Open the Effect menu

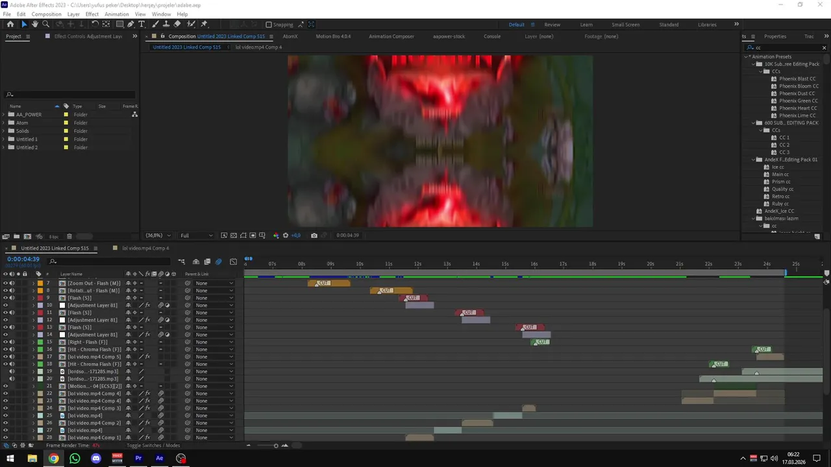coord(92,14)
